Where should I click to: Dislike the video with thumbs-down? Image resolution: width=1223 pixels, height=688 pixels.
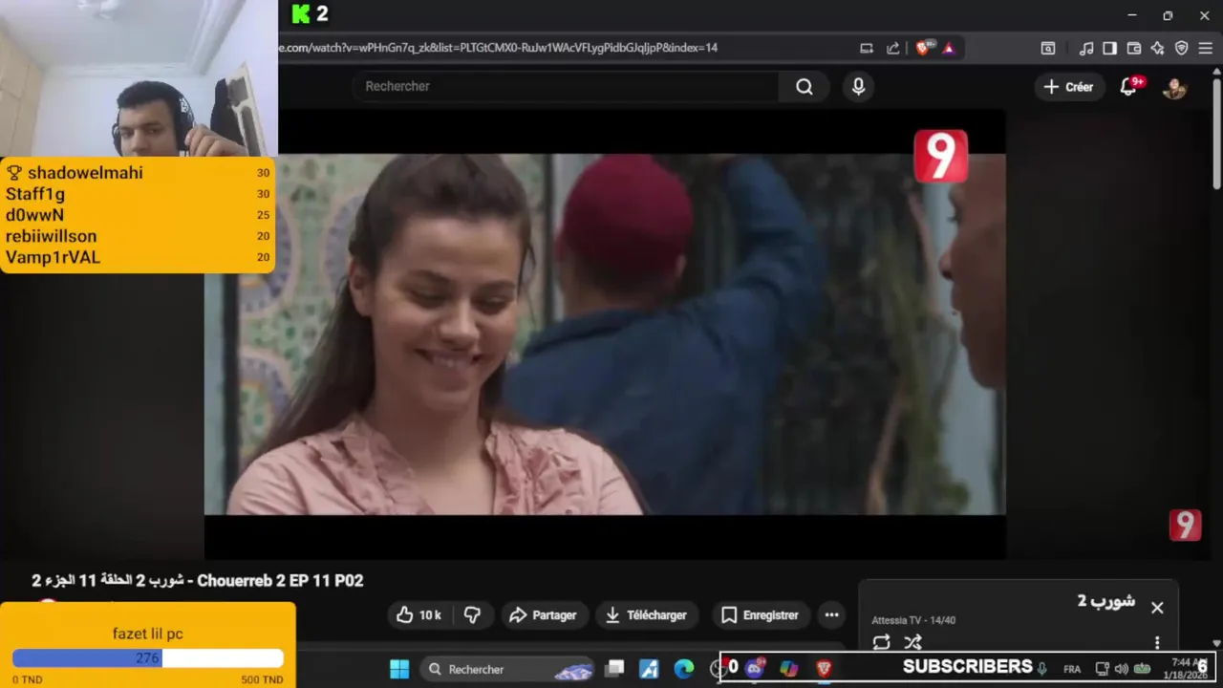(x=472, y=615)
